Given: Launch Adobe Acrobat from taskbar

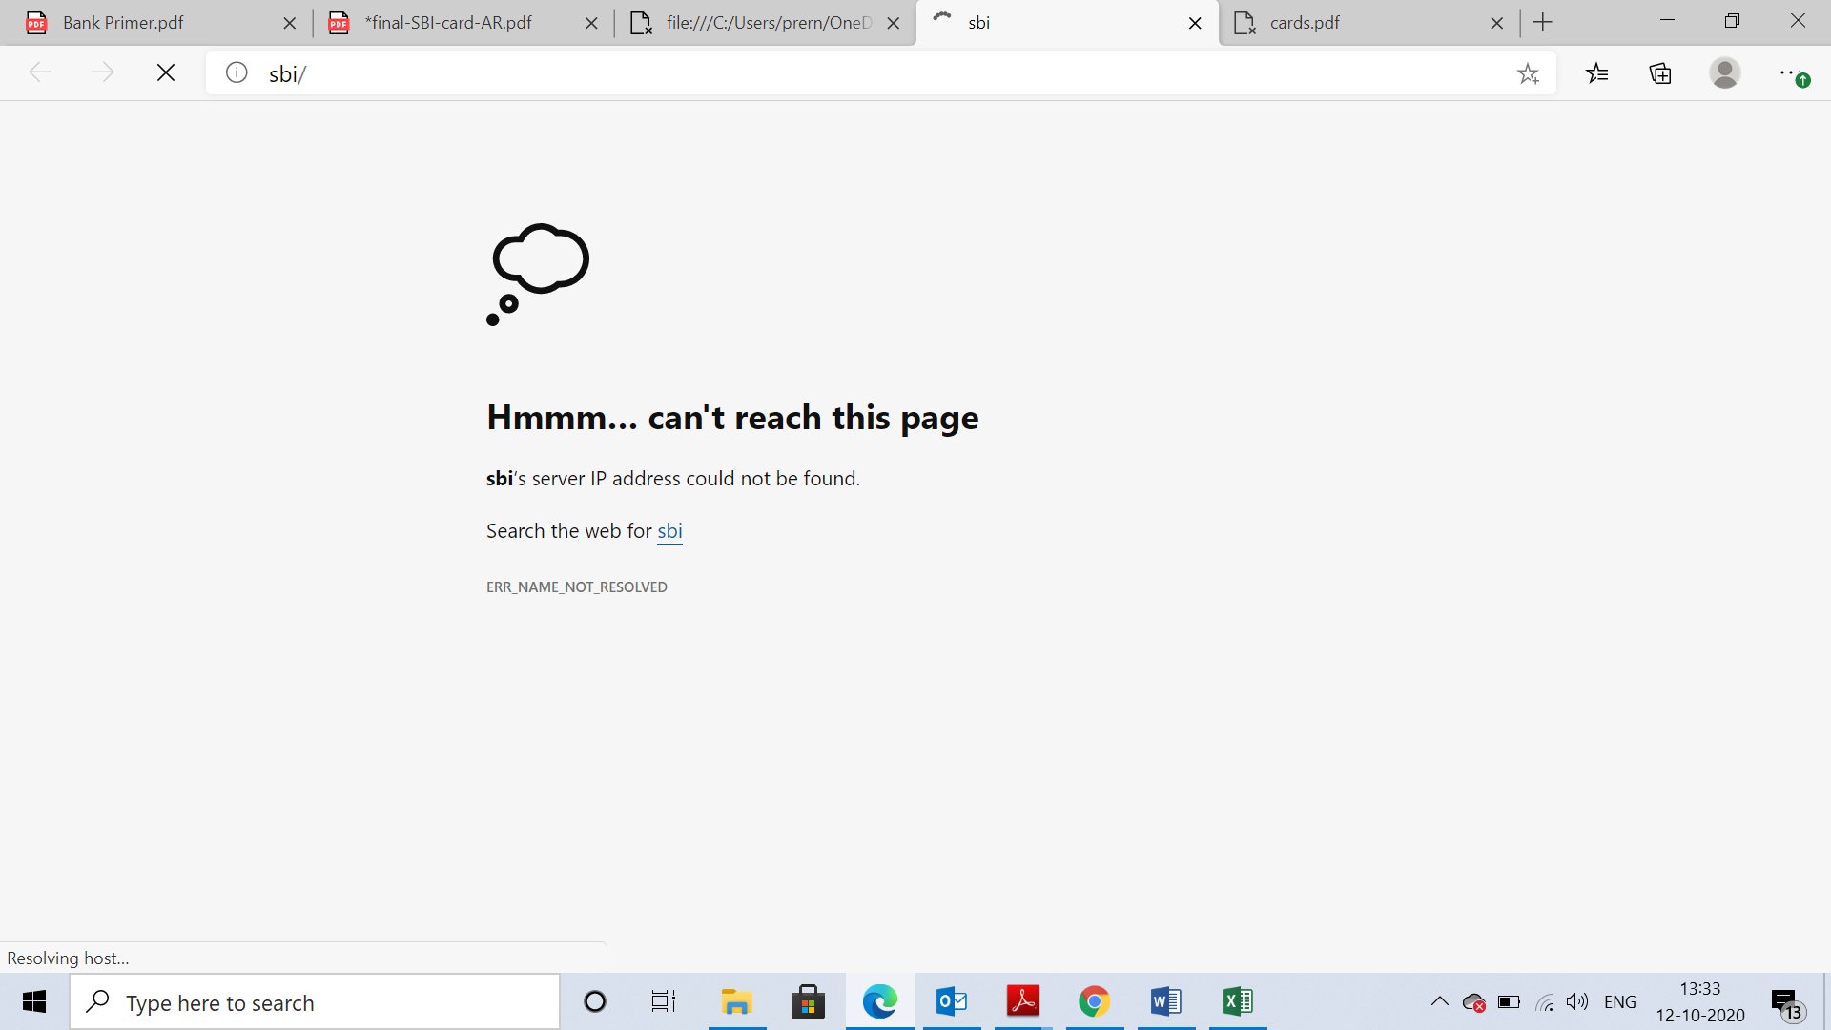Looking at the screenshot, I should (x=1022, y=1001).
